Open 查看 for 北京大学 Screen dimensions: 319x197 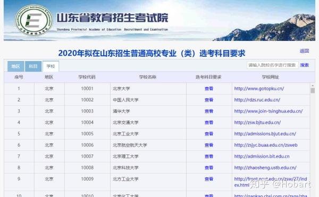click(x=209, y=89)
